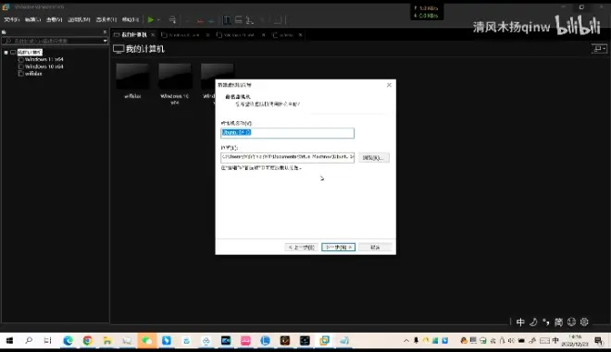This screenshot has width=611, height=352.
Task: Open File Explorer from the taskbar
Action: point(107,341)
